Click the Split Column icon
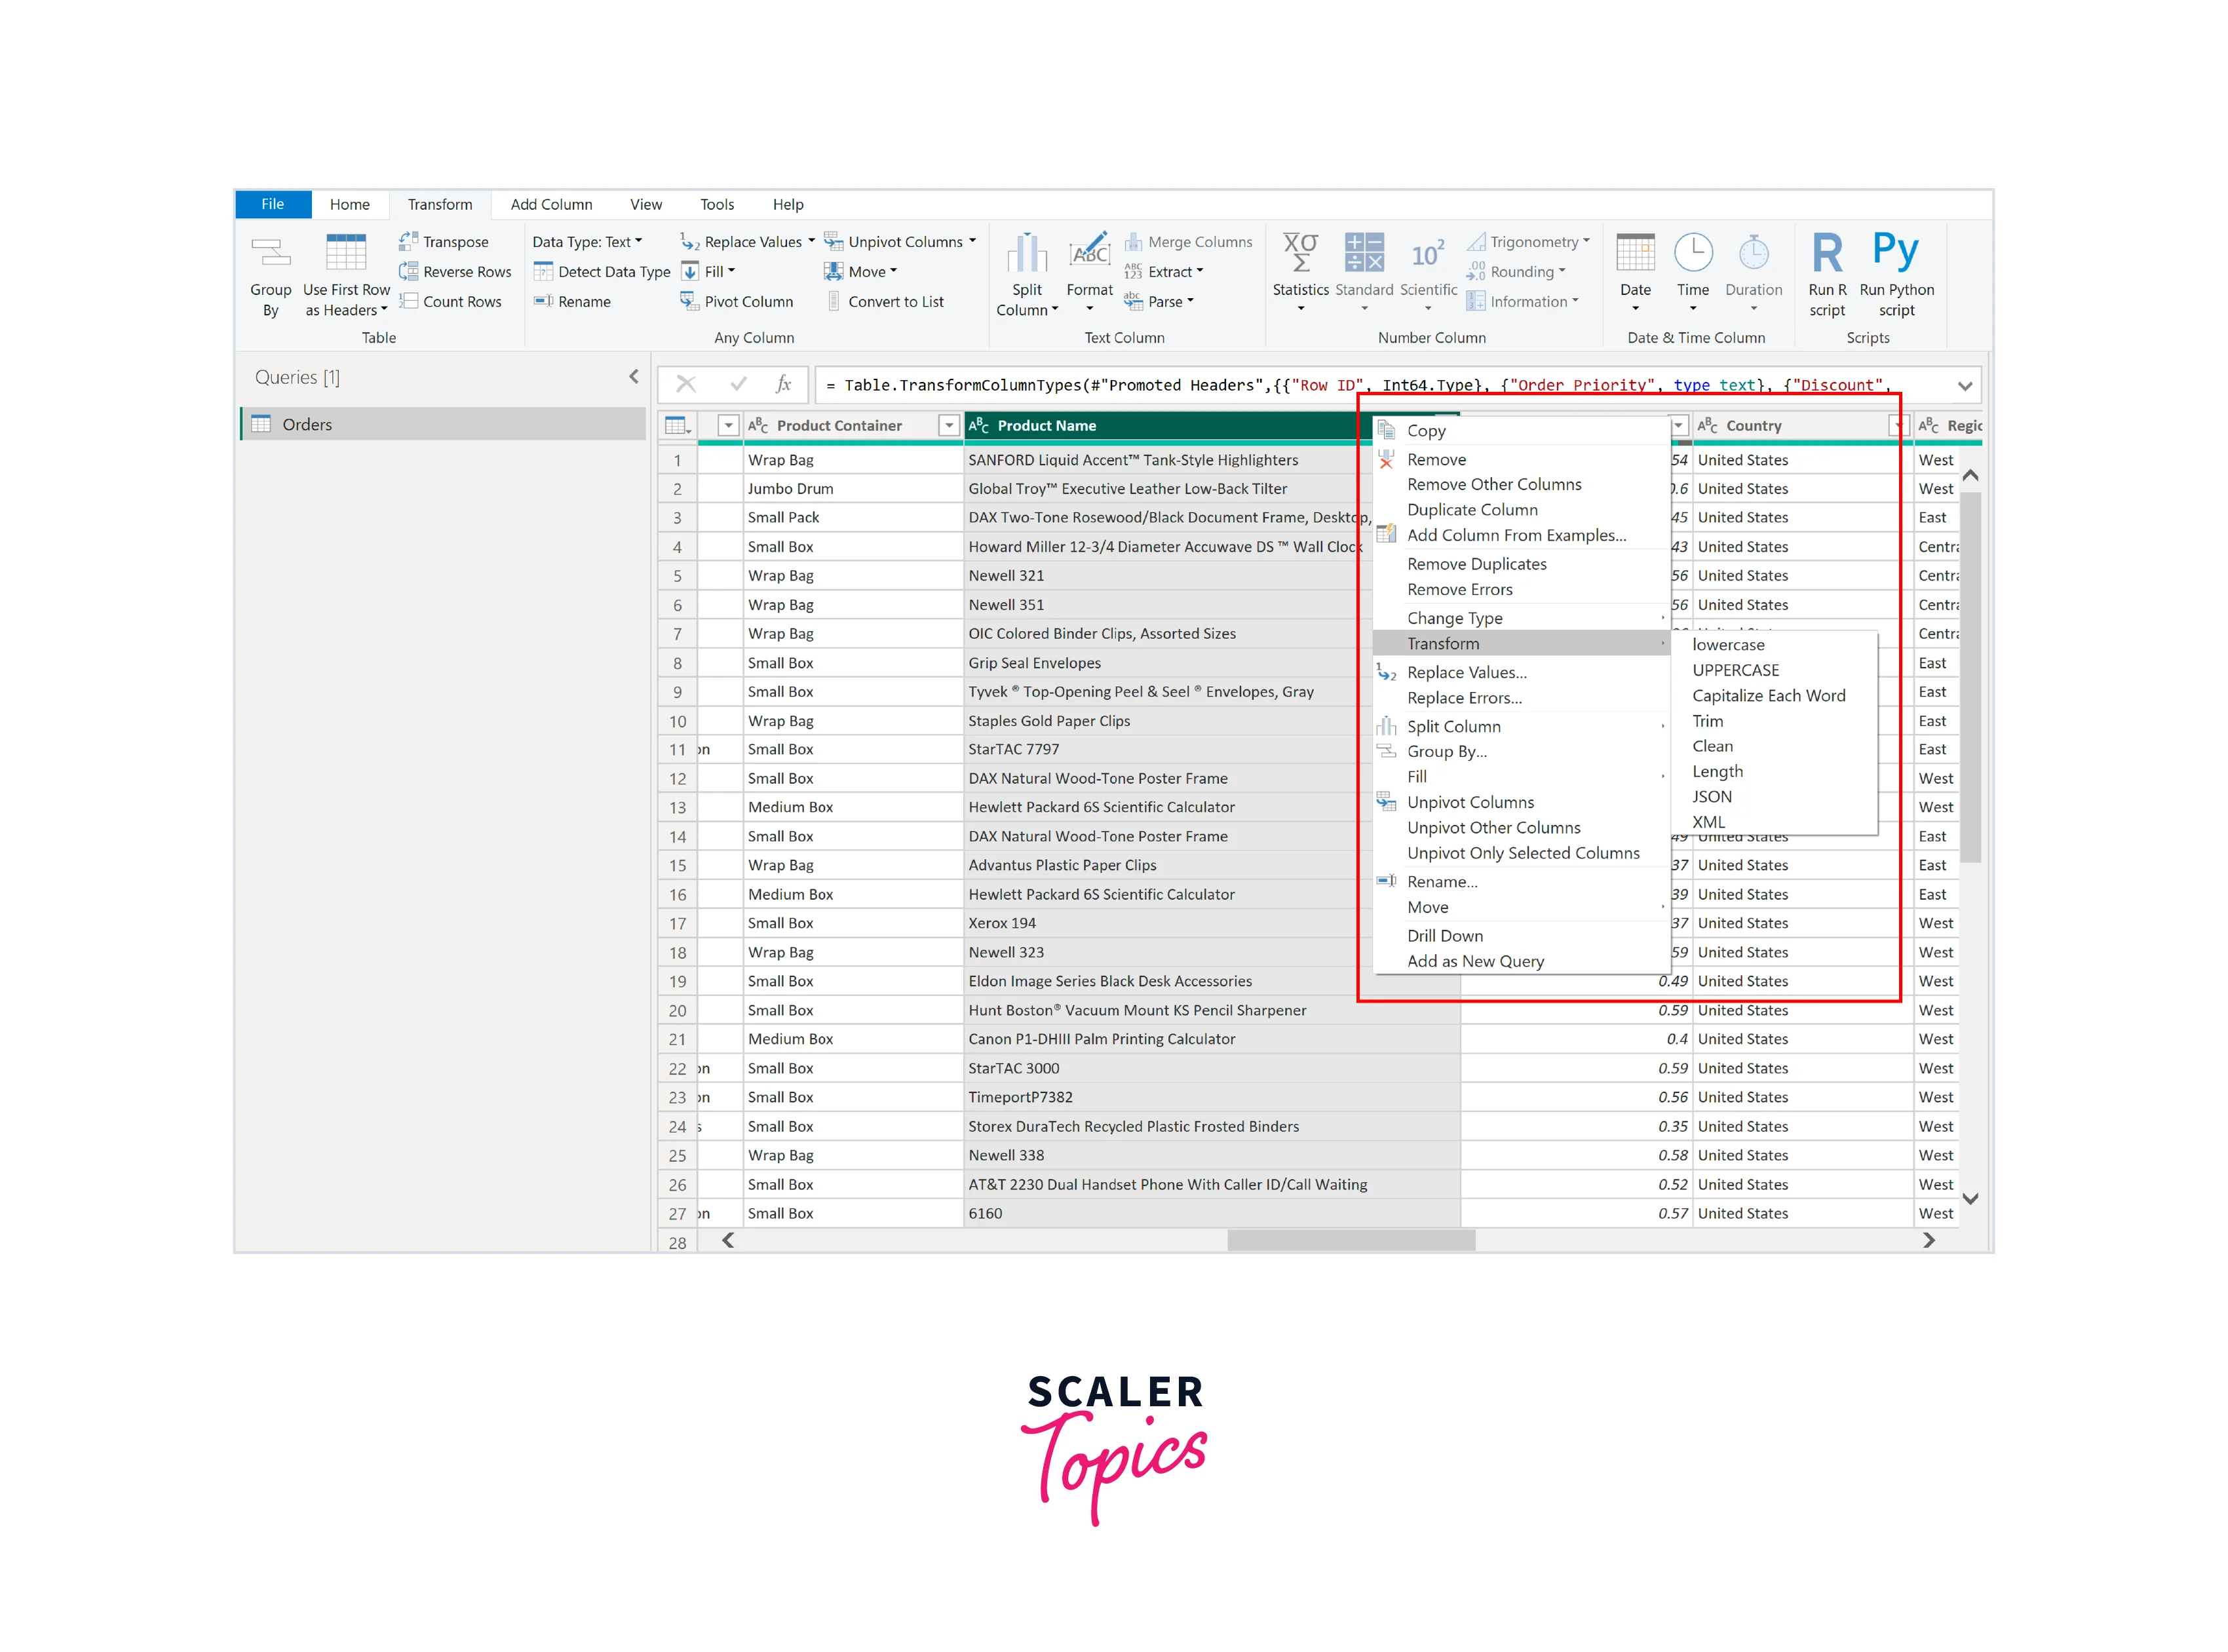Viewport: 2228px width, 1652px height. point(1026,253)
